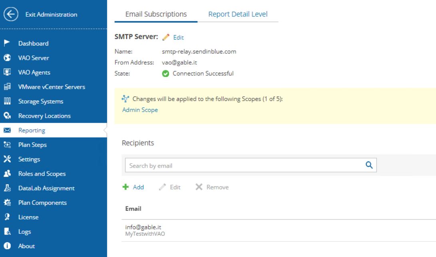Click Edit link next to SMTP Server
This screenshot has height=257, width=436.
click(x=178, y=38)
